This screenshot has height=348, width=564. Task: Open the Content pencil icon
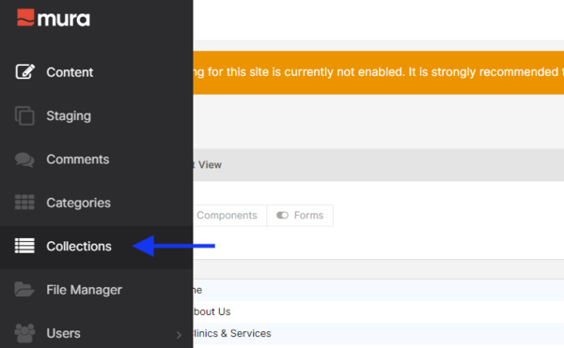point(24,71)
